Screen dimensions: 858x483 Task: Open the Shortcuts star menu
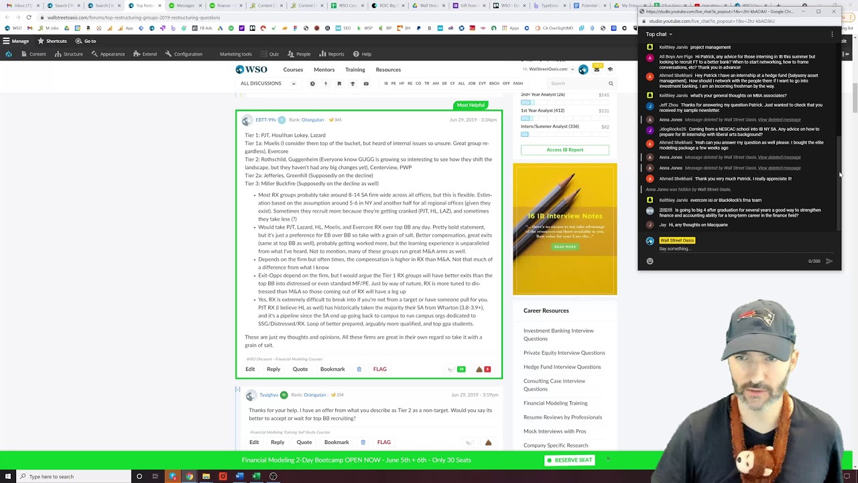[52, 41]
